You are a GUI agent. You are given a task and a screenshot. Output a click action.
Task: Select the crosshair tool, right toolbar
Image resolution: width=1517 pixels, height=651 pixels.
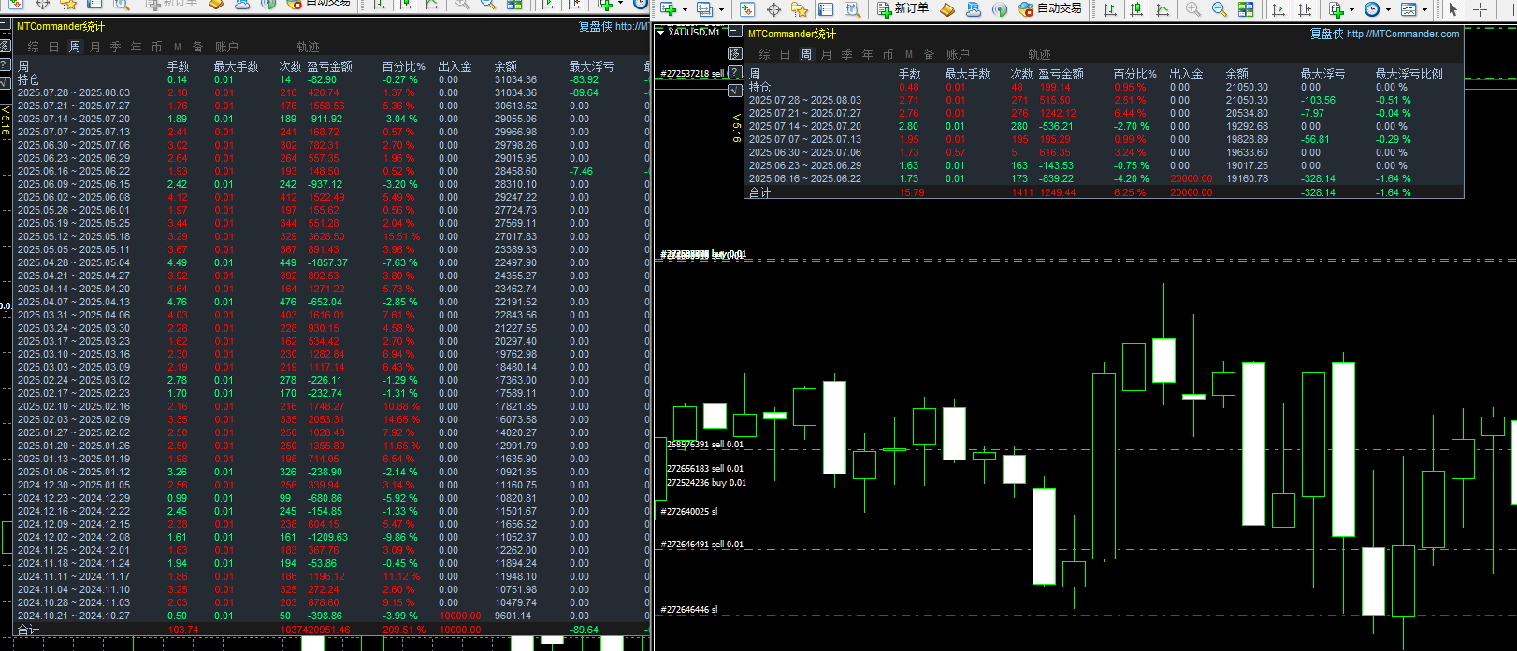(x=1480, y=9)
